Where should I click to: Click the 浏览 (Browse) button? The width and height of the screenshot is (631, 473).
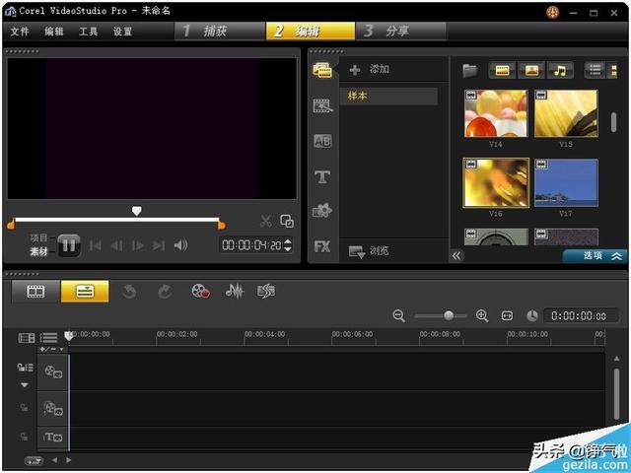click(x=370, y=251)
